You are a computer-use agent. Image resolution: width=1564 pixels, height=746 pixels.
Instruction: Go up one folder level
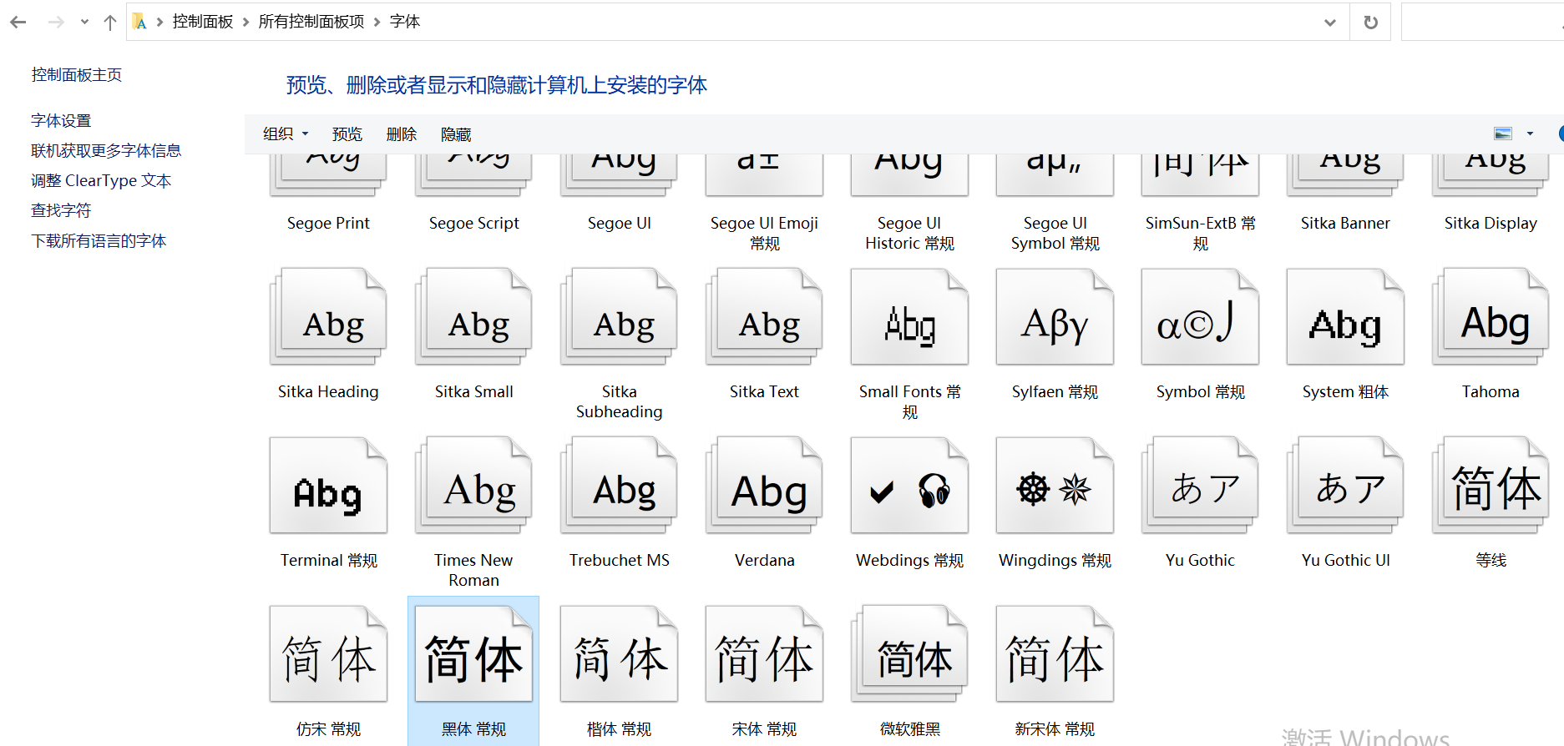pos(110,23)
